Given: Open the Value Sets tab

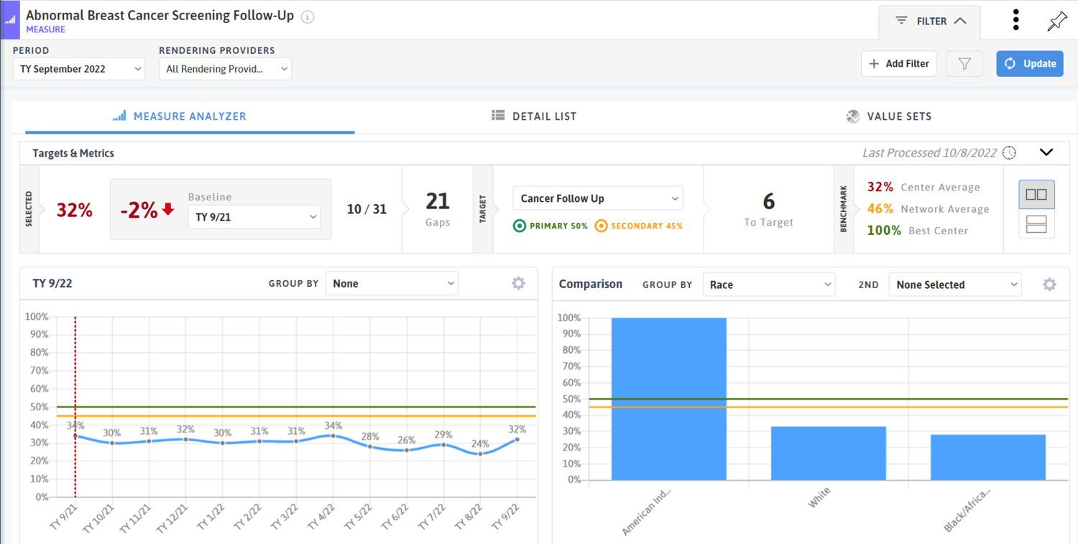Looking at the screenshot, I should [x=888, y=116].
